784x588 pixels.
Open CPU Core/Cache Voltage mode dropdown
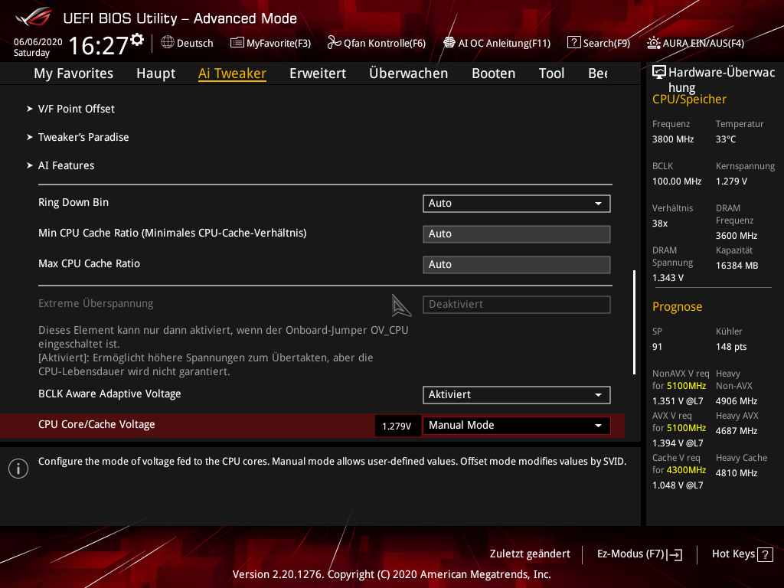pos(517,426)
